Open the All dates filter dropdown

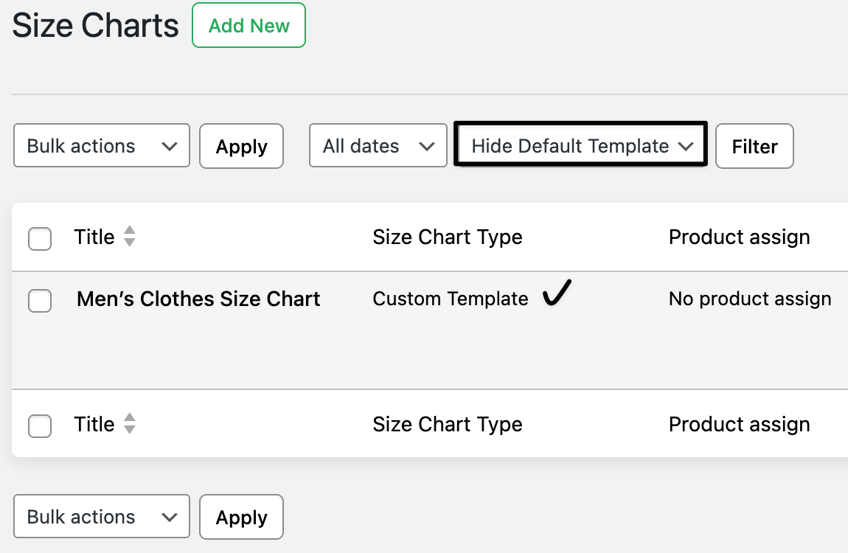(378, 145)
